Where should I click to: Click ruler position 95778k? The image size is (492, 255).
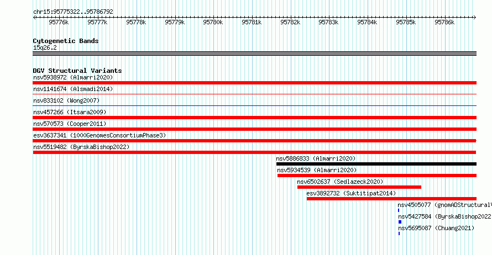click(x=136, y=22)
